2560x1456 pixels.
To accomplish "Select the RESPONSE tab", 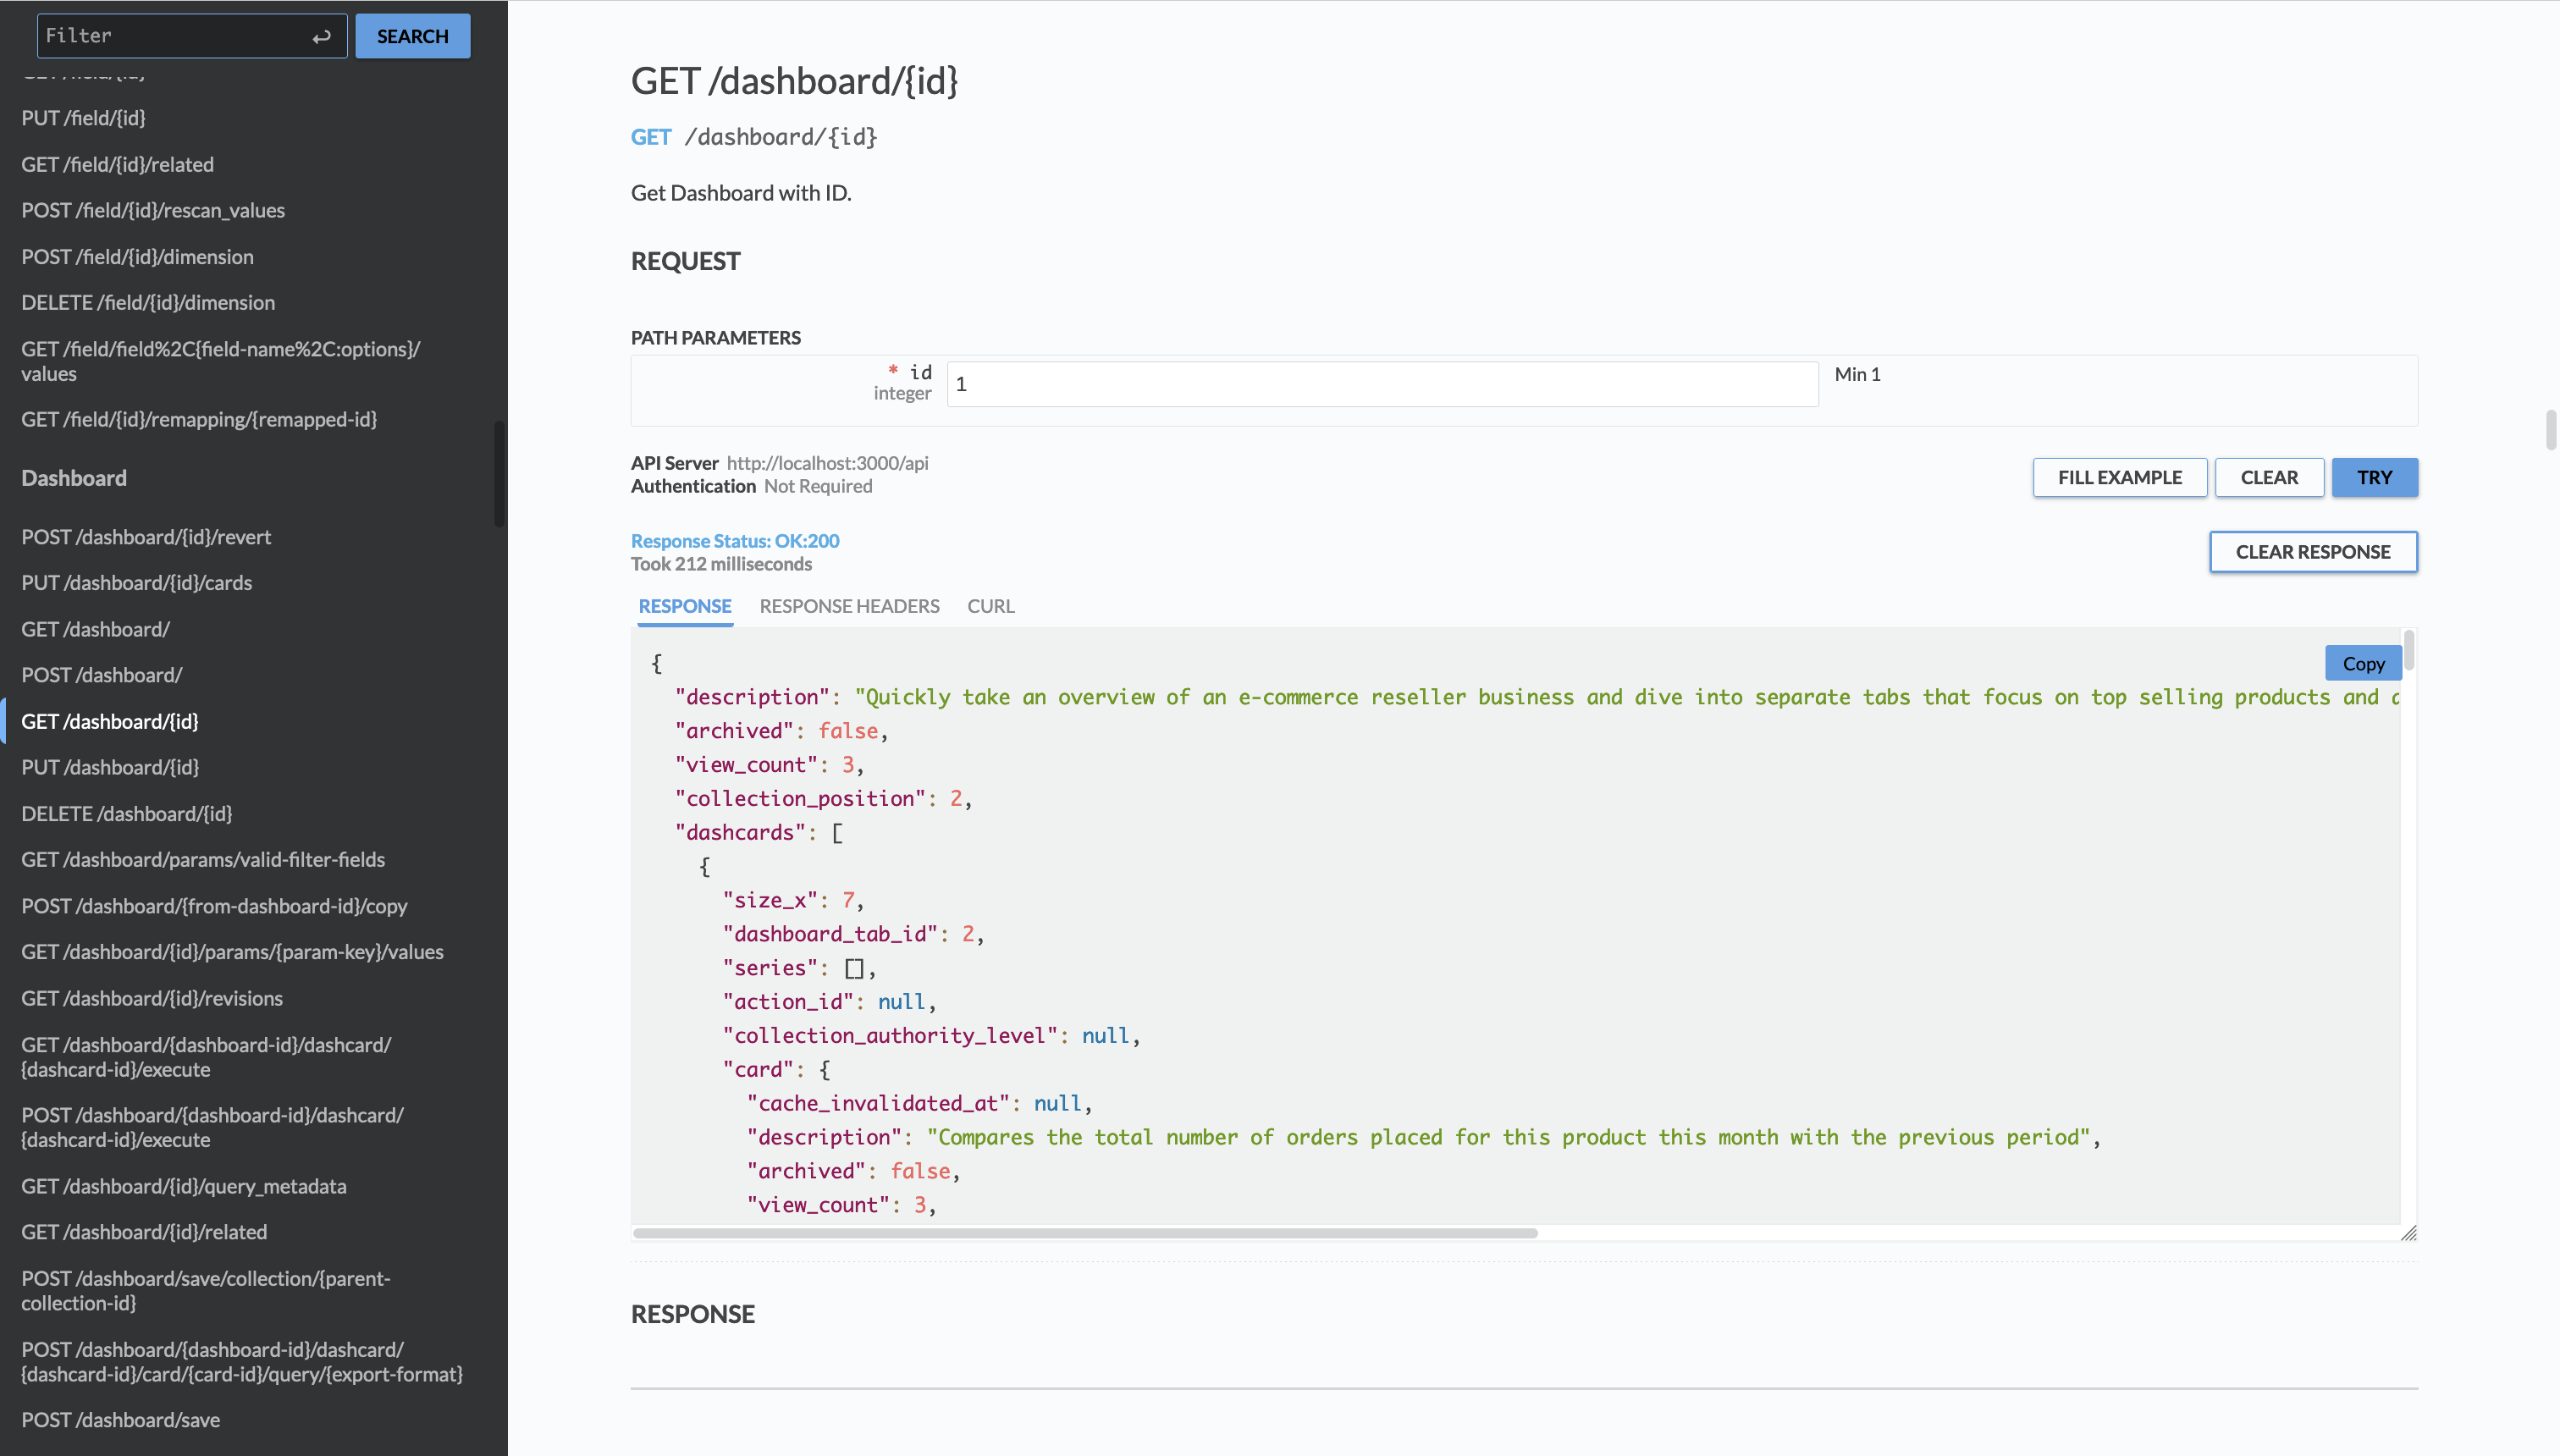I will coord(684,605).
